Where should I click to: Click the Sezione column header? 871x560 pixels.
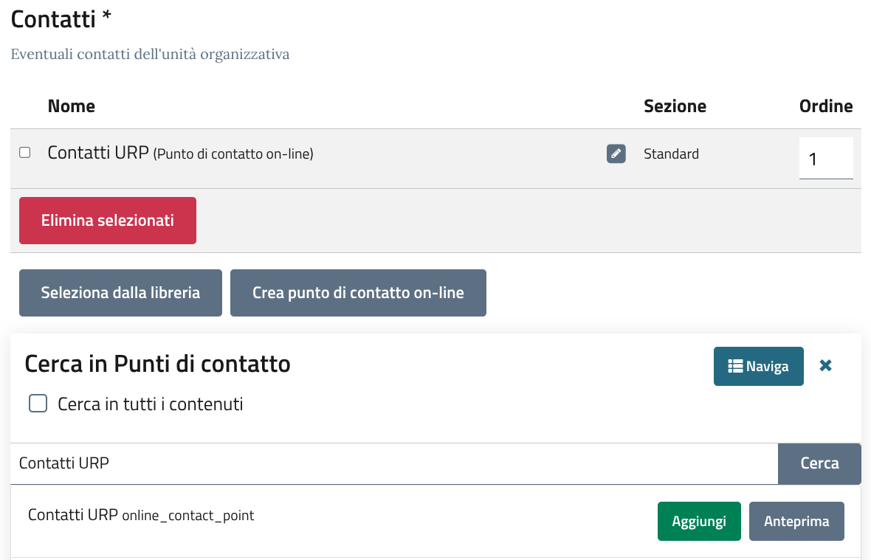(675, 106)
